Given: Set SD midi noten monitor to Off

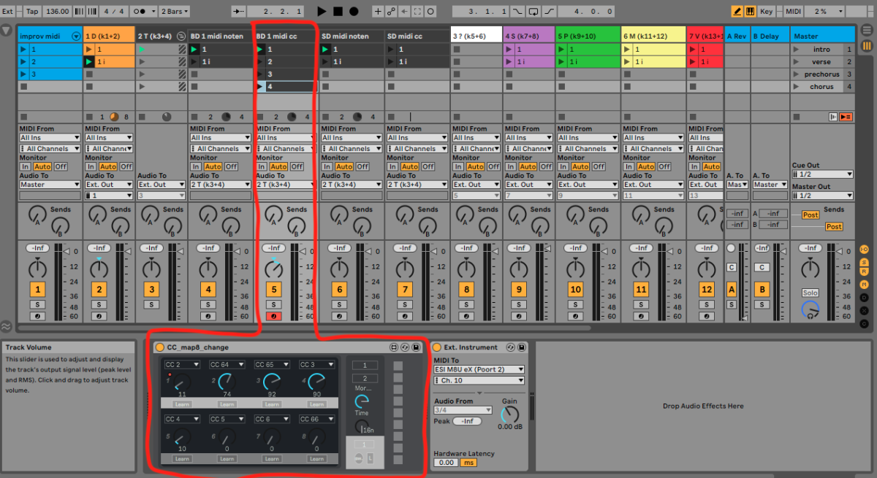Looking at the screenshot, I should 362,166.
